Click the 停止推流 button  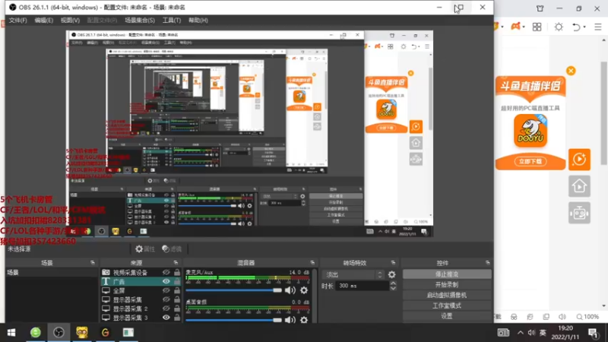coord(447,274)
